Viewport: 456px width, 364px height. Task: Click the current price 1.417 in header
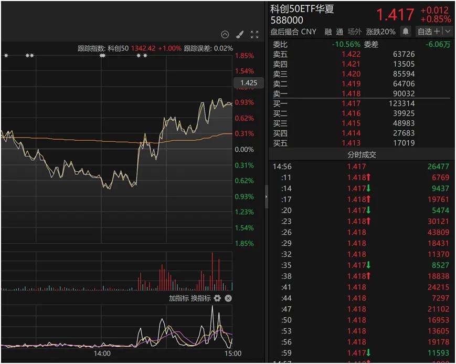pos(395,15)
